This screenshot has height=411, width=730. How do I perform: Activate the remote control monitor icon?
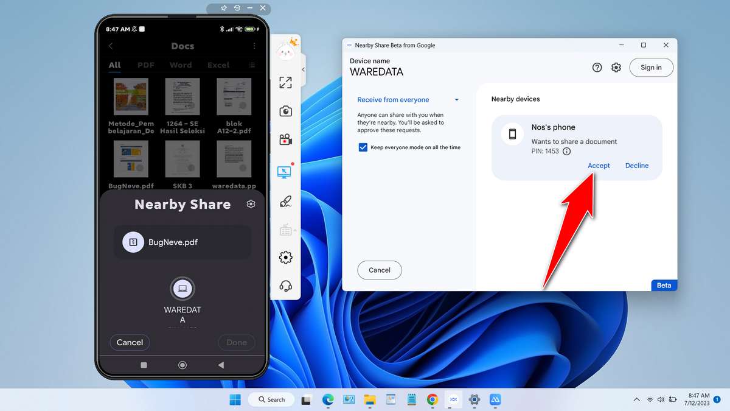pyautogui.click(x=285, y=171)
